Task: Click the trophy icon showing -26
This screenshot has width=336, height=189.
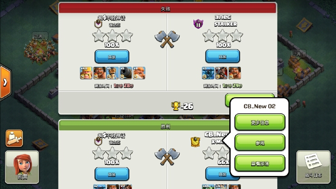Action: coord(176,106)
